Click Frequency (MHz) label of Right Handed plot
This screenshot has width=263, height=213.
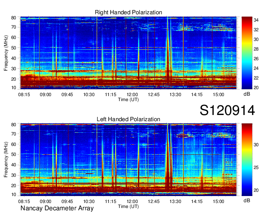click(6, 53)
